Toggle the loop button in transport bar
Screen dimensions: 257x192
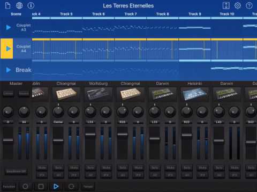click(71, 186)
